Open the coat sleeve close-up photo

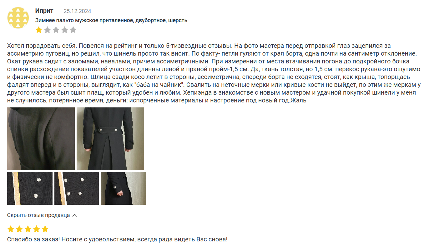click(41, 139)
